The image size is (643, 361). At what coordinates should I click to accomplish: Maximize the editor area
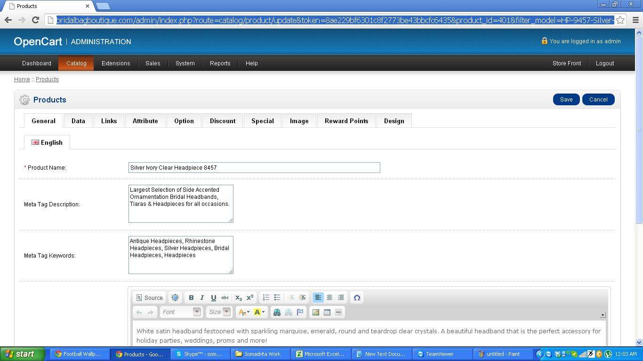(175, 298)
